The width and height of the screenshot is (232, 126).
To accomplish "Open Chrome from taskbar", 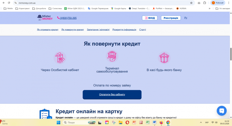I will coord(168,122).
